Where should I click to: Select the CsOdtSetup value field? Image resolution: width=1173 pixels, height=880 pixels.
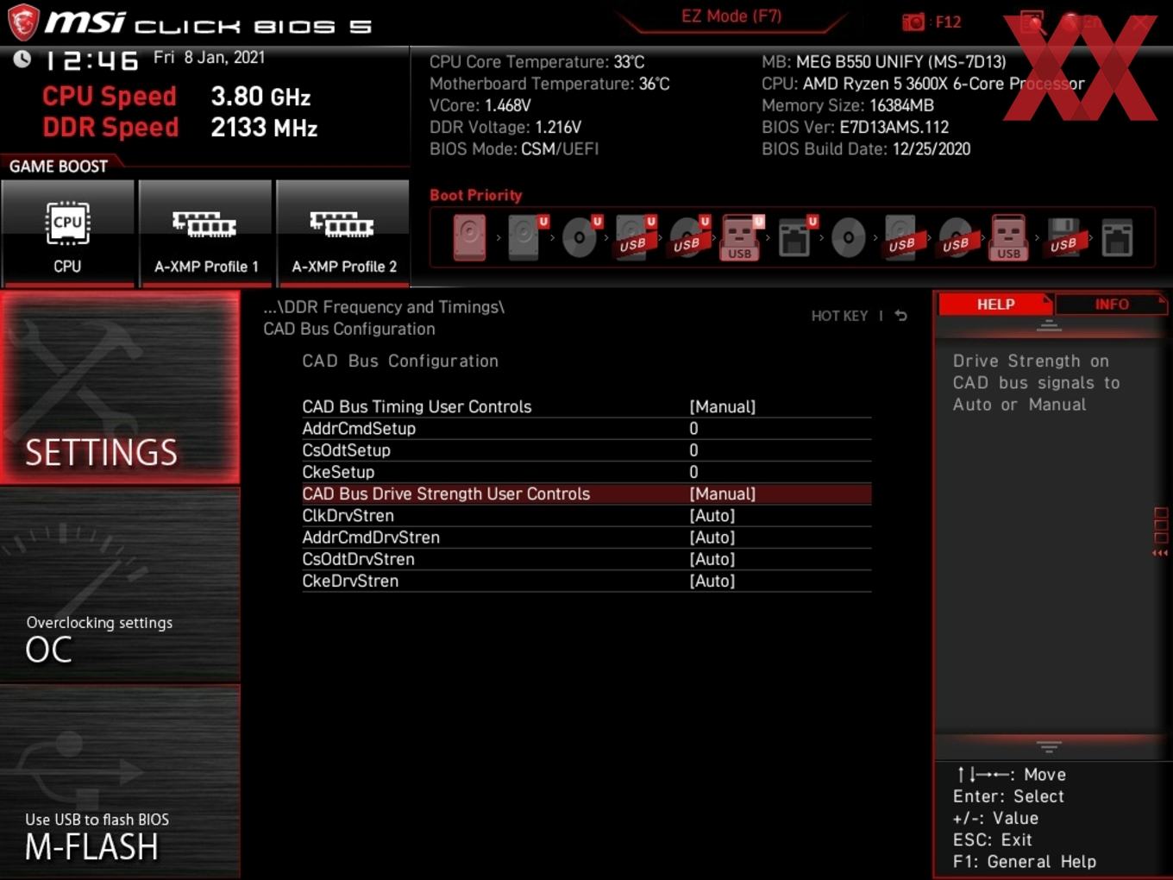click(x=693, y=450)
